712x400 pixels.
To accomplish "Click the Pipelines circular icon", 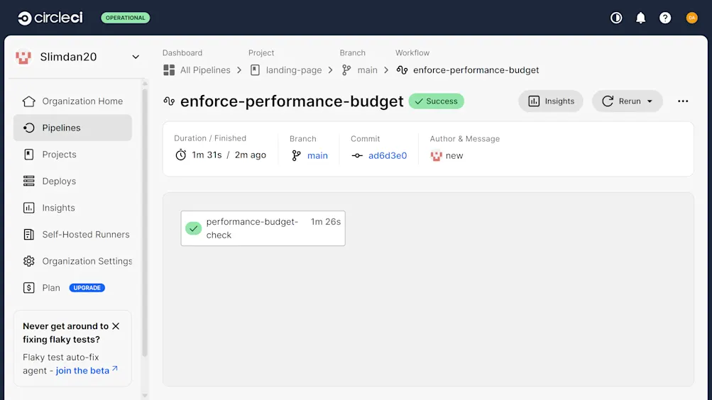I will 28,128.
